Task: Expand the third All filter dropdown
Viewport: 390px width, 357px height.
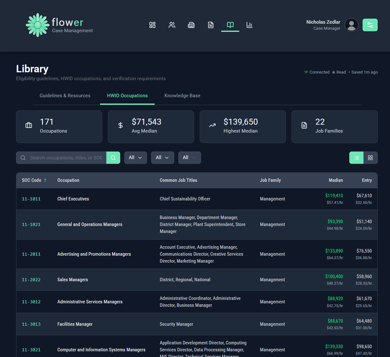Action: click(x=189, y=158)
